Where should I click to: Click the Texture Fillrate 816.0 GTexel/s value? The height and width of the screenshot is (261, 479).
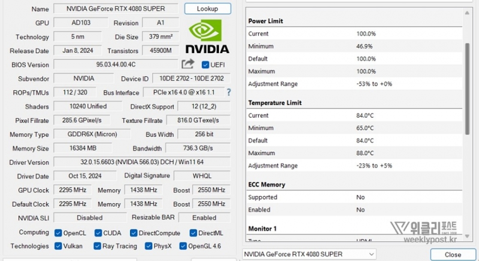point(198,120)
